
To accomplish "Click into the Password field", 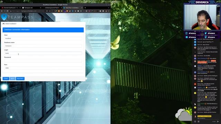I will [43, 61].
